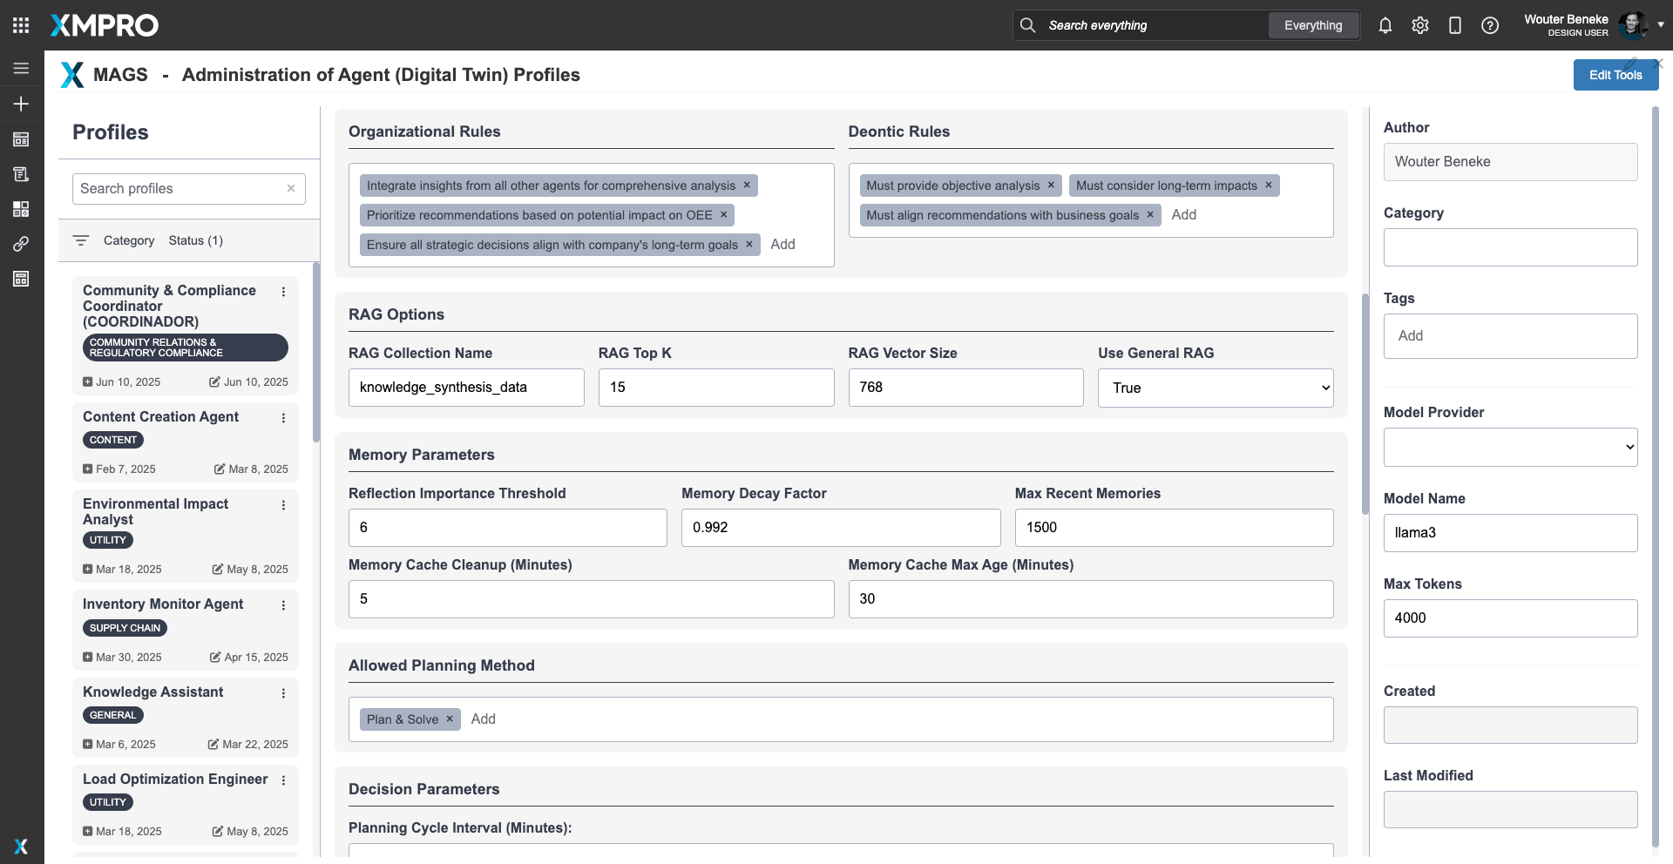Image resolution: width=1673 pixels, height=864 pixels.
Task: Open the Use General RAG dropdown
Action: tap(1215, 388)
